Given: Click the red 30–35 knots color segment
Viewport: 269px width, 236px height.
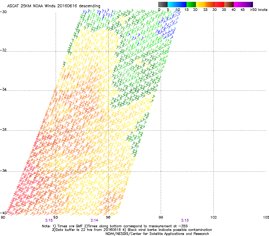Looking at the screenshot, I should [x=220, y=4].
